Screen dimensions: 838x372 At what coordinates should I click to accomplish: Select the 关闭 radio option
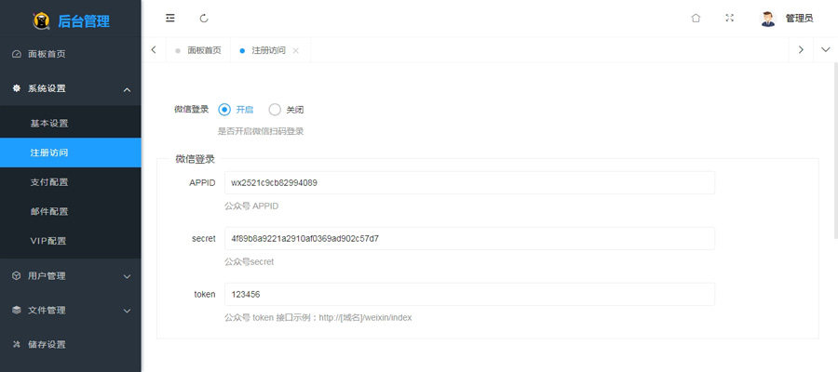(x=275, y=109)
